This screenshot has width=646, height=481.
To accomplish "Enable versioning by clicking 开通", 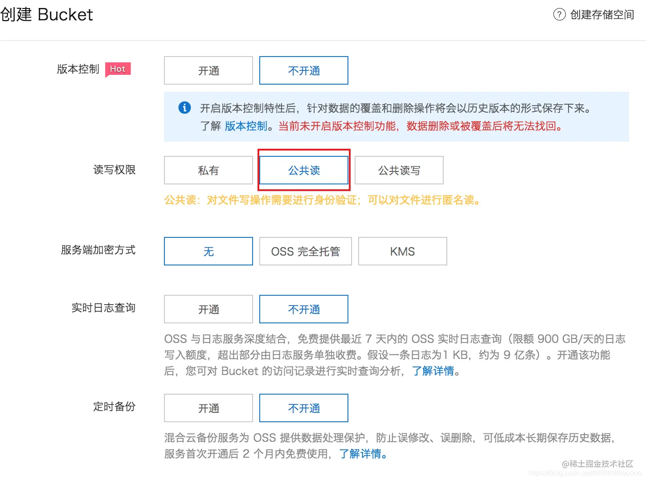I will point(208,70).
